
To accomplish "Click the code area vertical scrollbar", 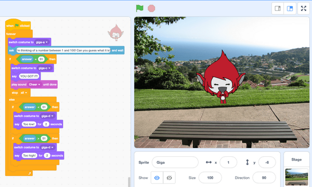I will [x=129, y=182].
